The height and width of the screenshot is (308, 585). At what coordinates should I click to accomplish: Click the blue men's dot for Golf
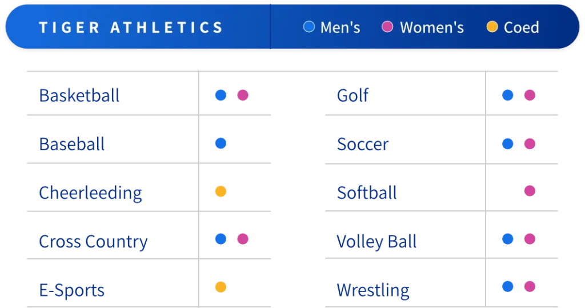pyautogui.click(x=507, y=95)
